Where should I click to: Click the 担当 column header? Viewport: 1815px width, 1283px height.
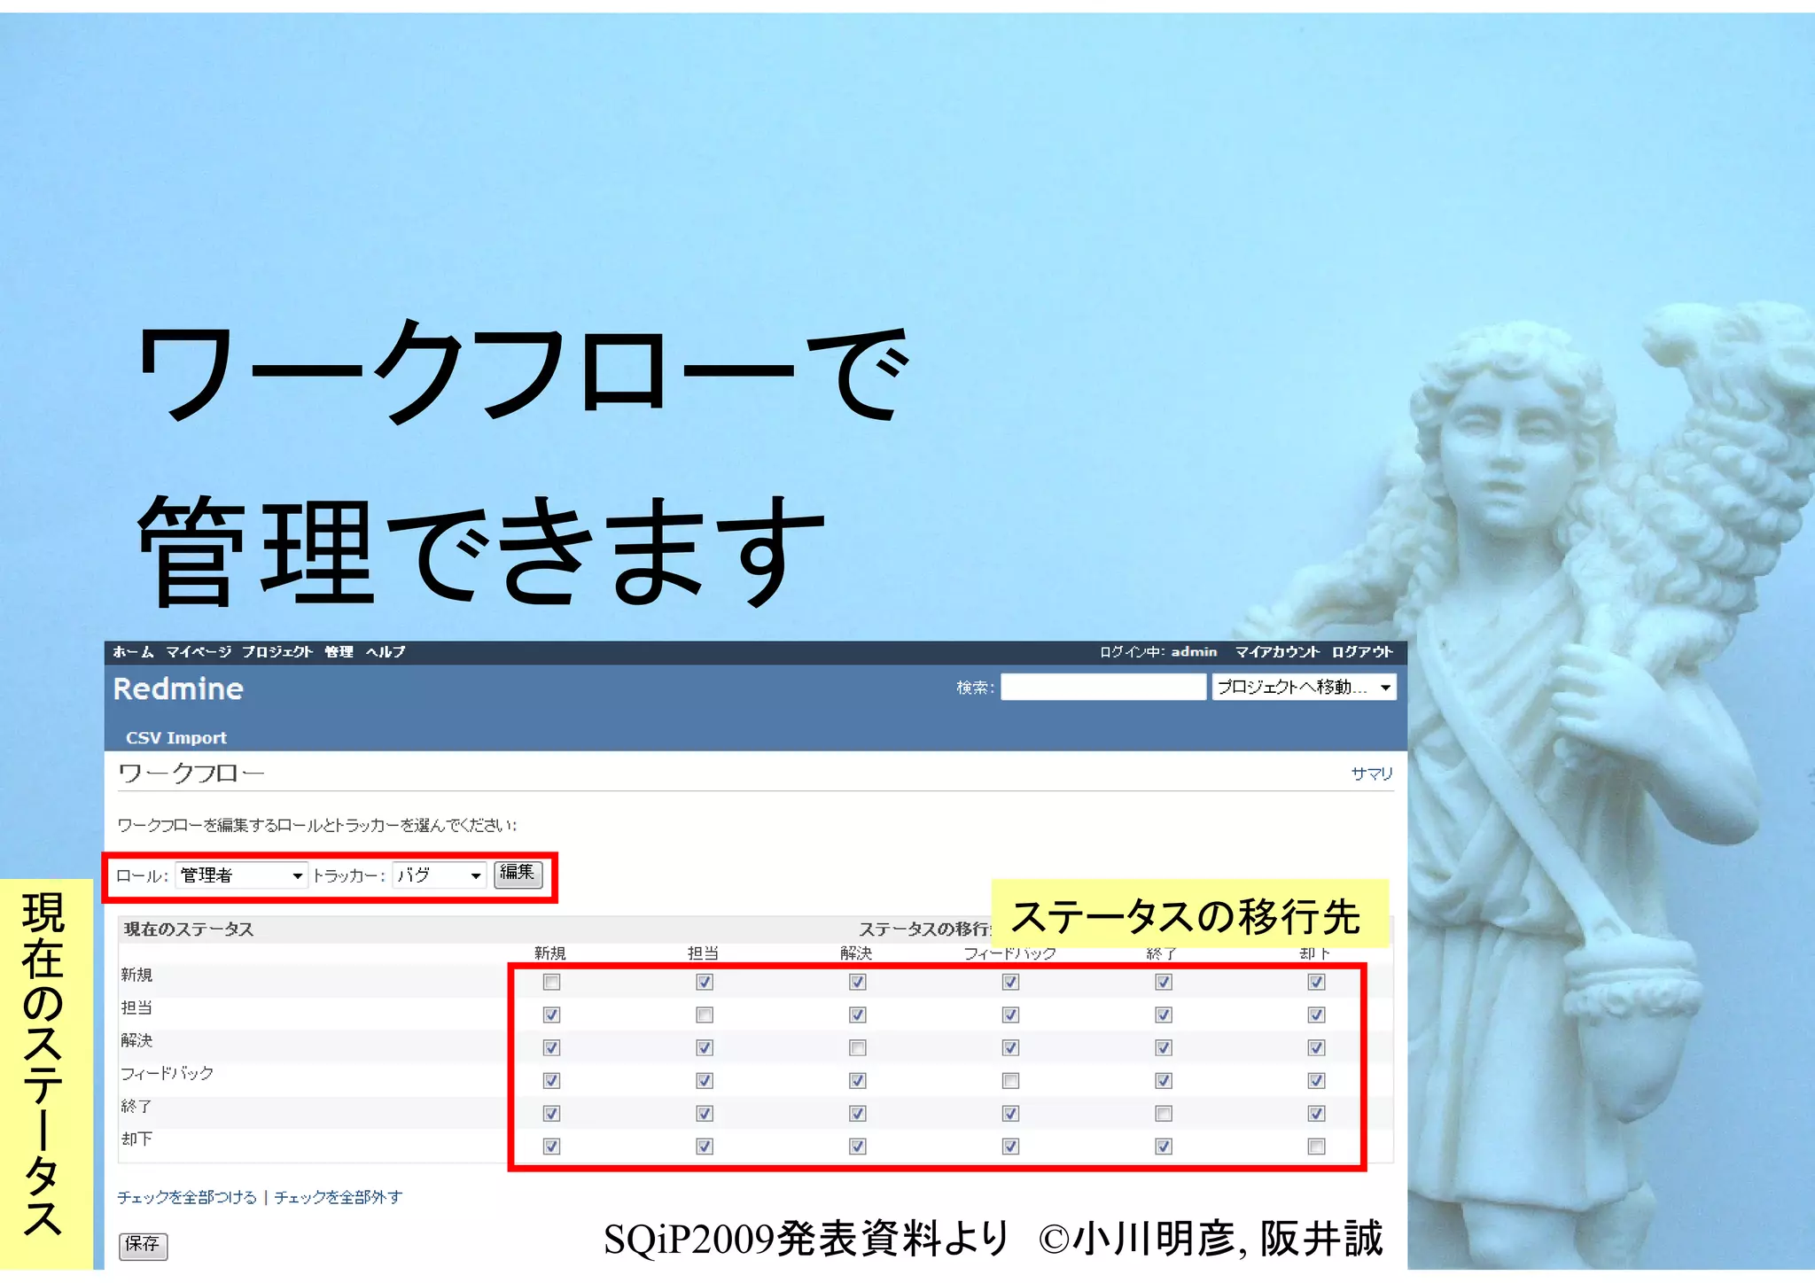pos(703,953)
